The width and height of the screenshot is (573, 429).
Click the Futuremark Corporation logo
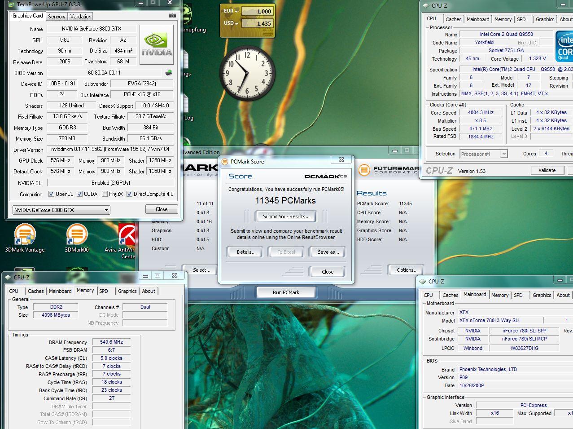[389, 170]
